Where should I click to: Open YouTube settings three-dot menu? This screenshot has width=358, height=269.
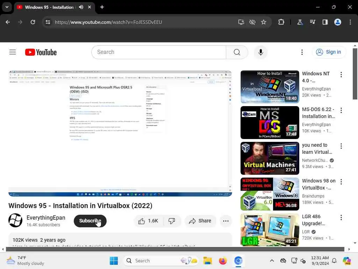pyautogui.click(x=302, y=52)
